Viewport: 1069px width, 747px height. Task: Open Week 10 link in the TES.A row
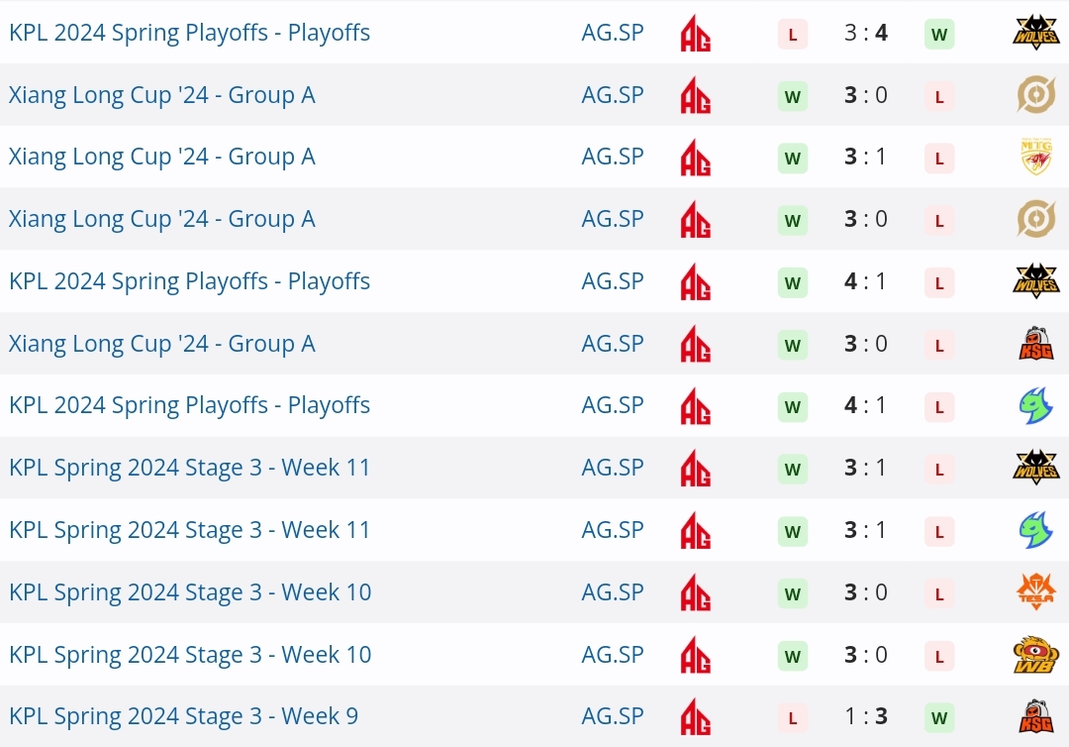coord(190,592)
